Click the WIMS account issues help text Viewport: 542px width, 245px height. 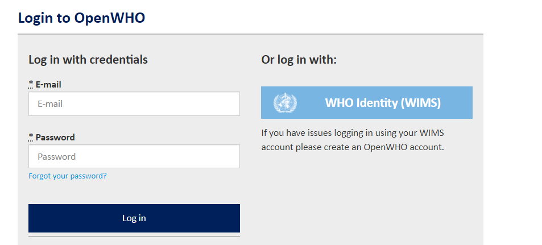tap(353, 140)
